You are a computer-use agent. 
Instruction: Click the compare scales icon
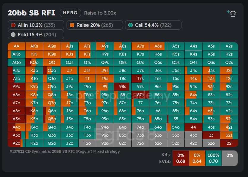click(x=231, y=13)
